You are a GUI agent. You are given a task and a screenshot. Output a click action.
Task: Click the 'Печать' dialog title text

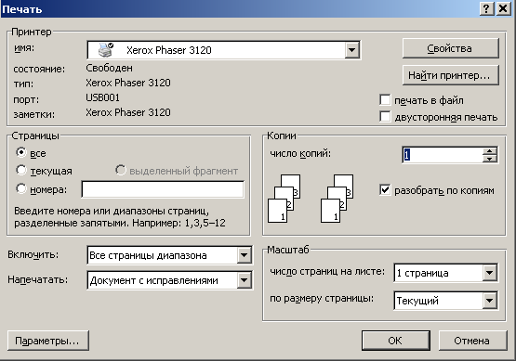(22, 9)
